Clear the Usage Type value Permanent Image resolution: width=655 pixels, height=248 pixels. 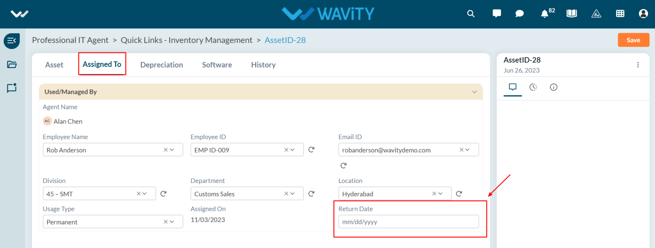[x=166, y=222]
